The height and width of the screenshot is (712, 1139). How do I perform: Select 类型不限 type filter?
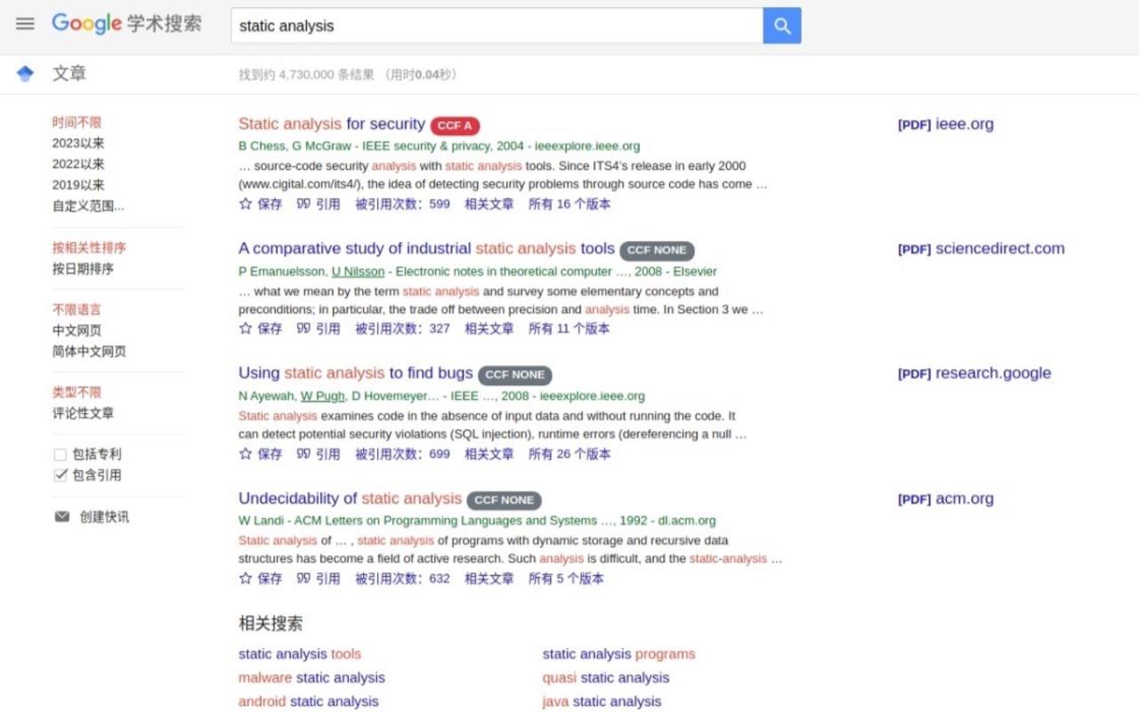pos(77,392)
